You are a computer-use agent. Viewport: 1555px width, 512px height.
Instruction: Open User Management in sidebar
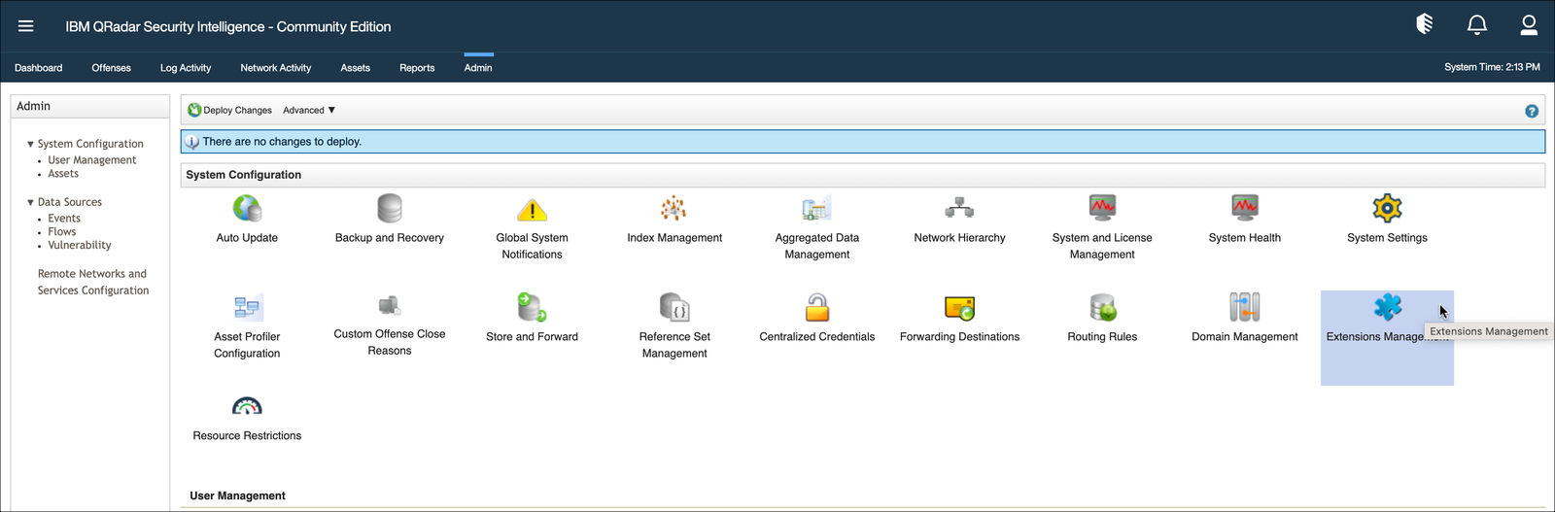coord(92,160)
